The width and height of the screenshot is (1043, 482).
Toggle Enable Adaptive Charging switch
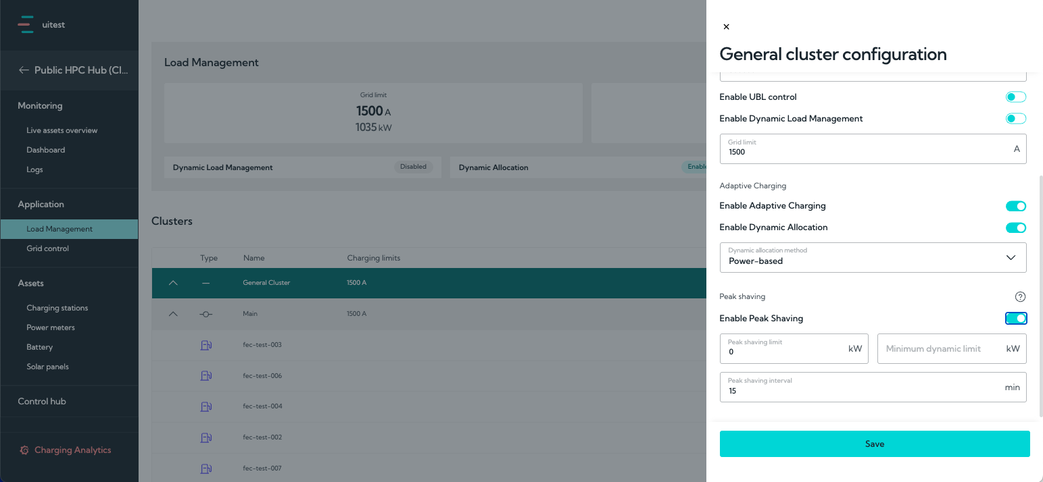(x=1016, y=206)
